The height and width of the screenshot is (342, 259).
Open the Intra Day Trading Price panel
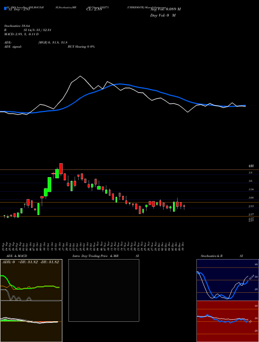[104, 290]
